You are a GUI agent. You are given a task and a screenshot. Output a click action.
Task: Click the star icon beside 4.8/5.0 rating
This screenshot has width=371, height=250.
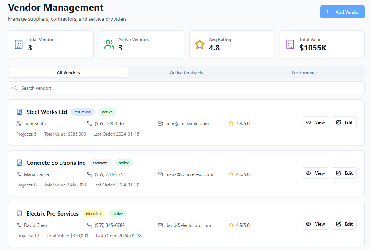[x=231, y=124]
